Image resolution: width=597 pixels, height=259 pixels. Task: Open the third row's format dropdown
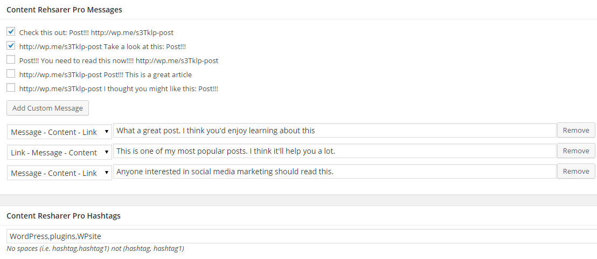pos(59,173)
